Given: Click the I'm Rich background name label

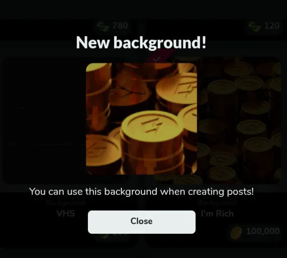Looking at the screenshot, I should point(217,214).
